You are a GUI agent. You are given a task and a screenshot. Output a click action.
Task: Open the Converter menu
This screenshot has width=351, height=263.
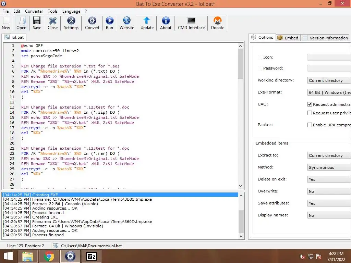tap(34, 11)
